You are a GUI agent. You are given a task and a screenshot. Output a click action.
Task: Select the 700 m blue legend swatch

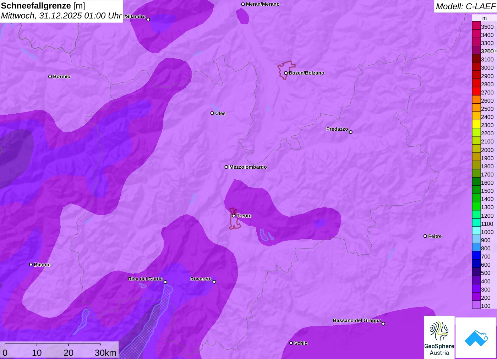476,255
